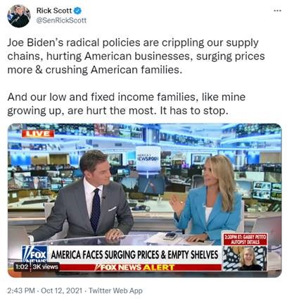Click the Oct 12, 2021 date
The width and height of the screenshot is (287, 299).
pos(62,291)
